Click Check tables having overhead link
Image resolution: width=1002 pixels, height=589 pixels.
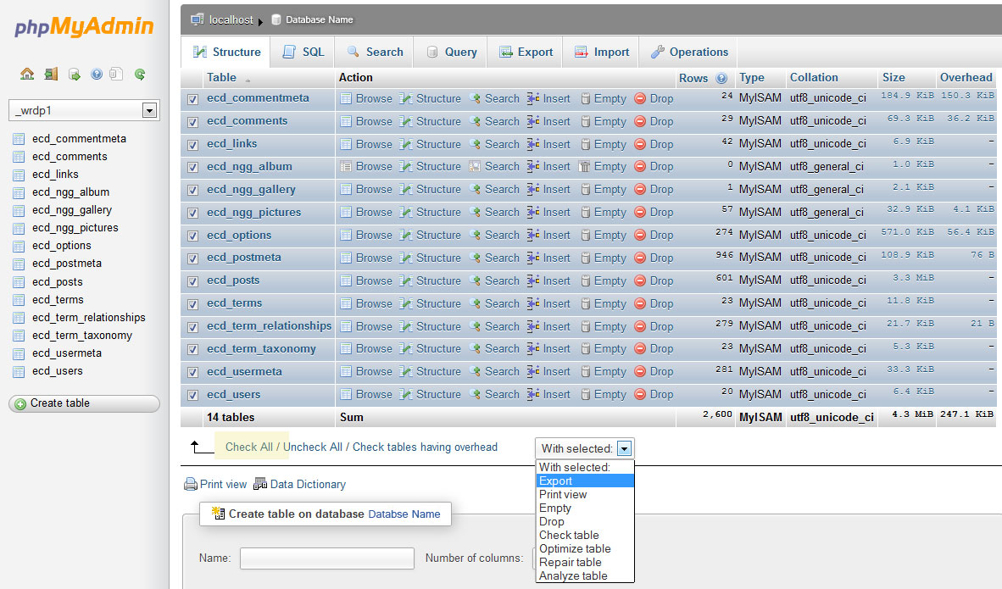click(x=425, y=447)
